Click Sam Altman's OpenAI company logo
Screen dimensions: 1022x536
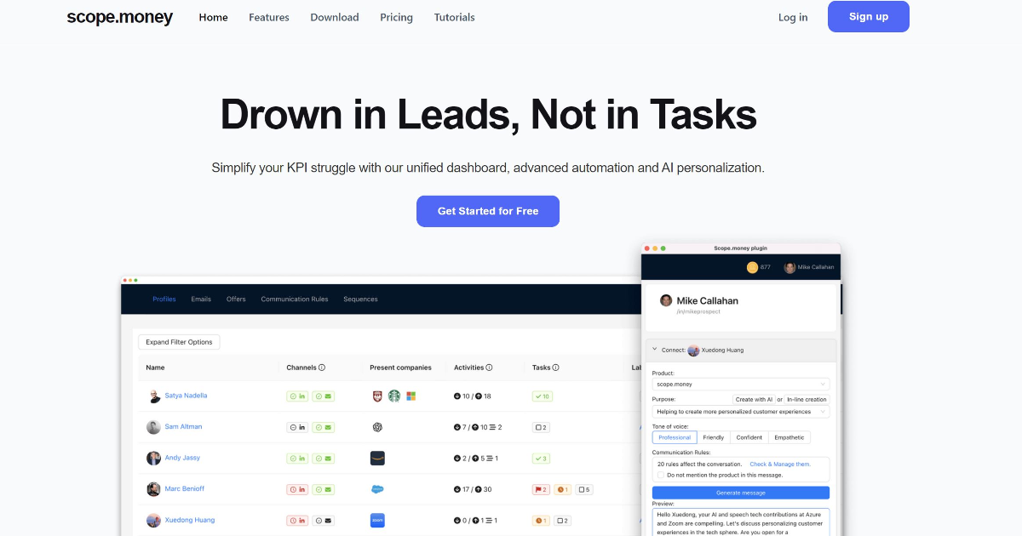pos(377,427)
